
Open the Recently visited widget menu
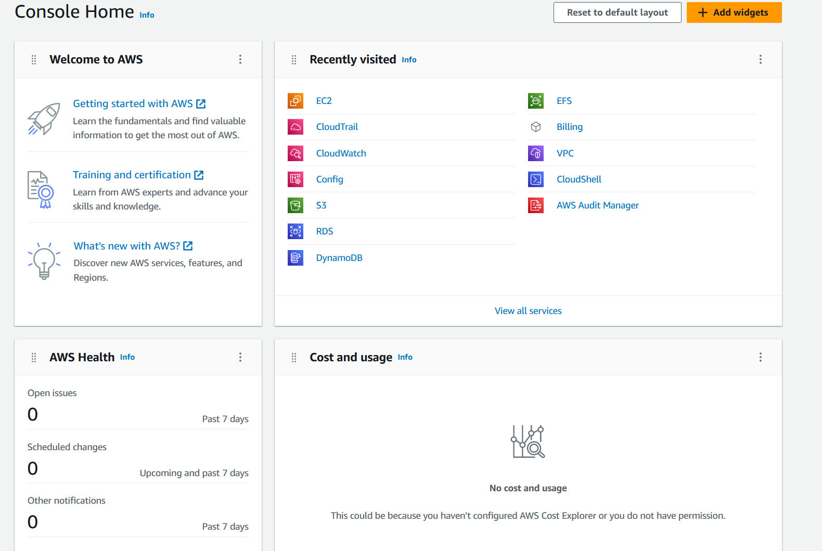[x=761, y=59]
